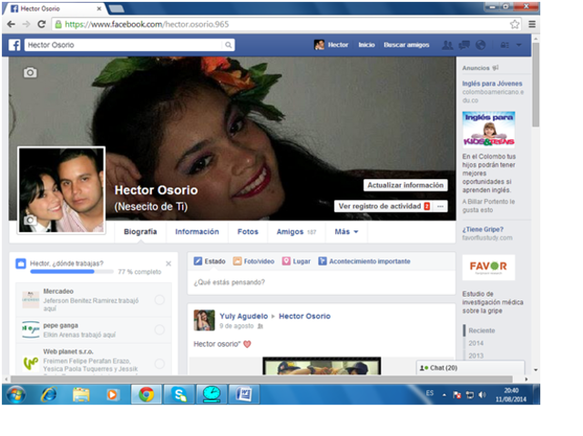Click the Foto/vídeo option
583x436 pixels.
click(x=254, y=261)
